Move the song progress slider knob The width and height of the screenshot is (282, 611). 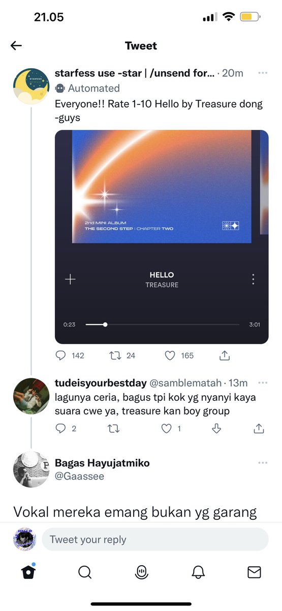tap(105, 324)
